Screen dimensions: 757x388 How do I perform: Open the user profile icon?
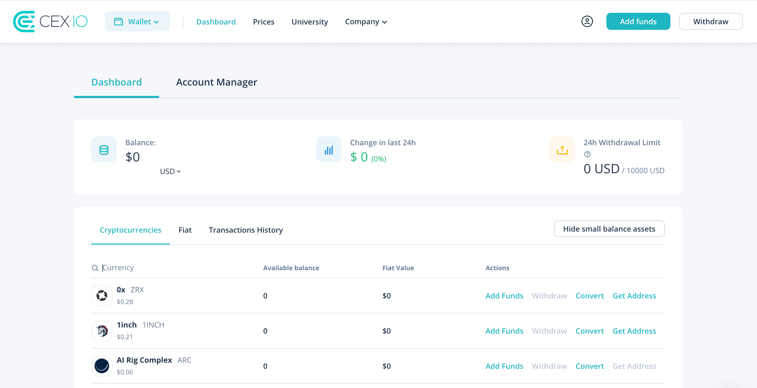(587, 21)
